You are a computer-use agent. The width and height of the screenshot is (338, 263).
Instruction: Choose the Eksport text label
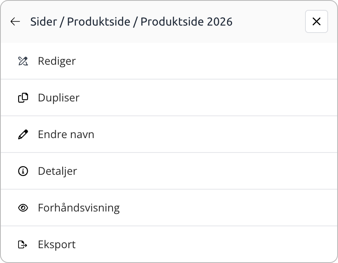[x=57, y=244]
